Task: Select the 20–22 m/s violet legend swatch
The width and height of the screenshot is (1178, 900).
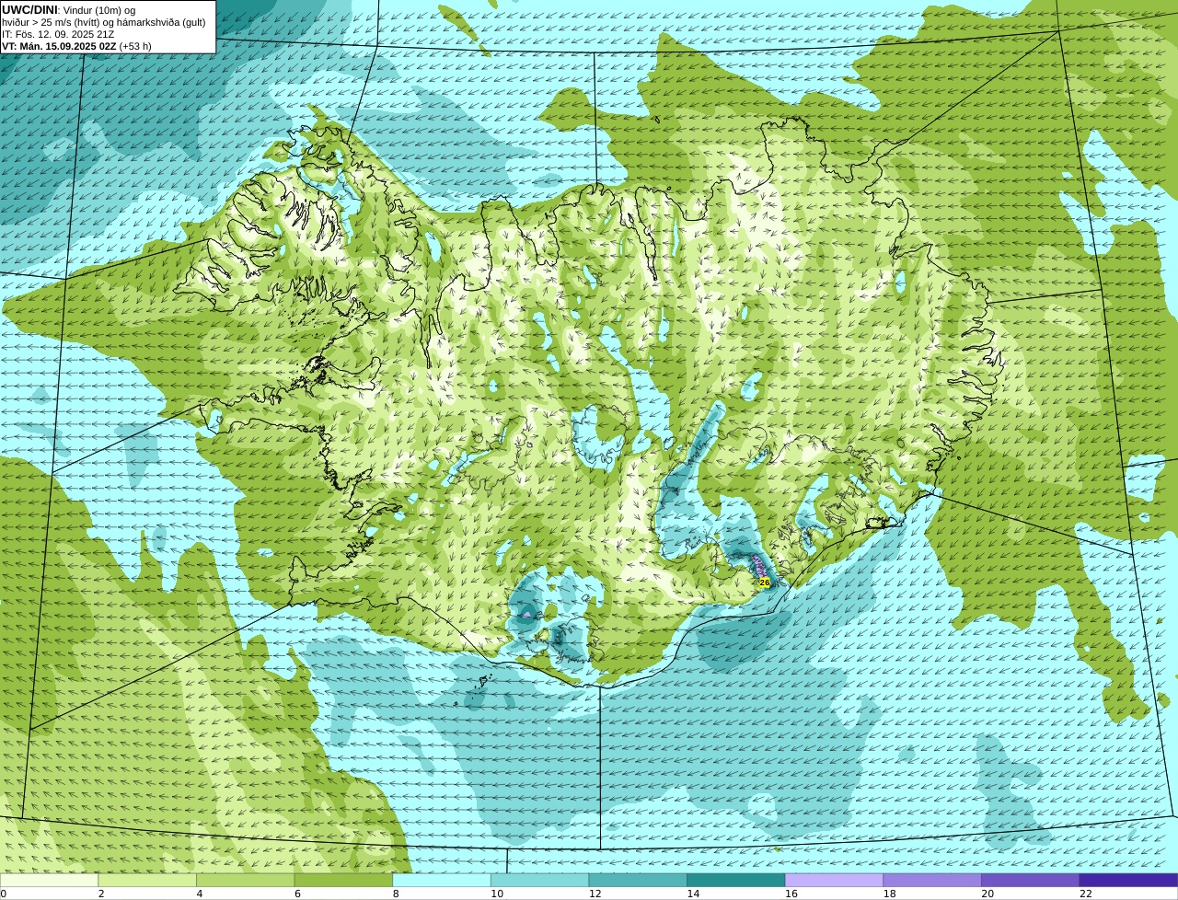Action: 1031,880
